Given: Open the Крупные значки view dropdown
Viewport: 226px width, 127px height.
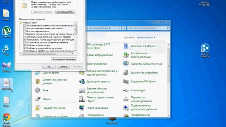Looking at the screenshot, I should tap(146, 38).
